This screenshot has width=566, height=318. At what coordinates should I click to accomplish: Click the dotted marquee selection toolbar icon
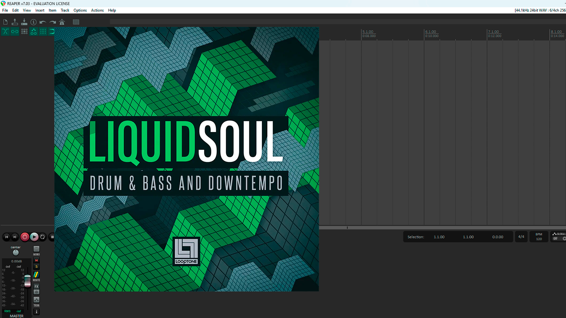pyautogui.click(x=76, y=22)
